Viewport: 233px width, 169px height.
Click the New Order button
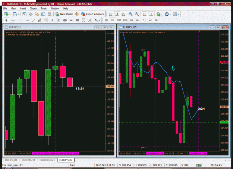click(64, 14)
